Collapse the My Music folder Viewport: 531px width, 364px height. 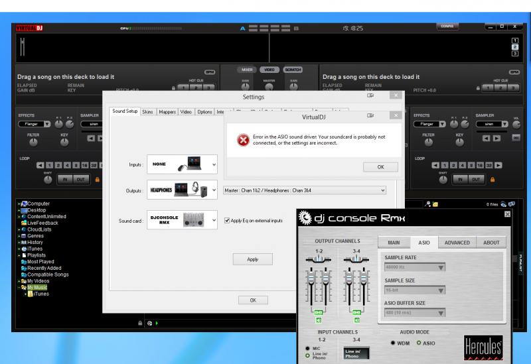19,288
